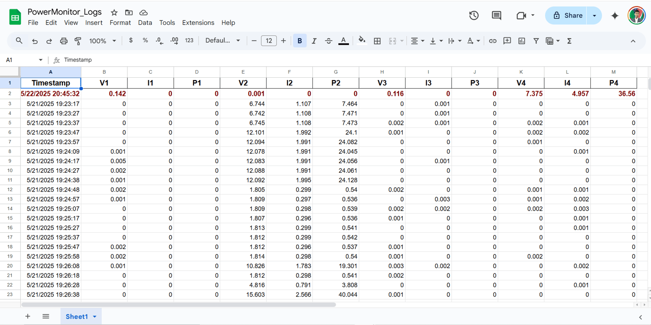Open the View menu
Image resolution: width=651 pixels, height=325 pixels.
(x=71, y=23)
